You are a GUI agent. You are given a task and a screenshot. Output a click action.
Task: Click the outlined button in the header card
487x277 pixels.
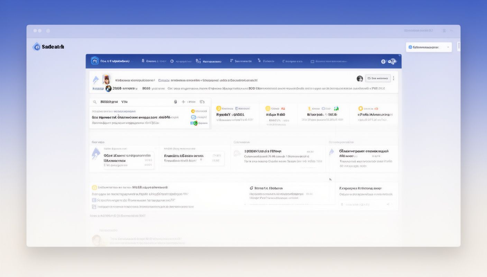point(378,78)
